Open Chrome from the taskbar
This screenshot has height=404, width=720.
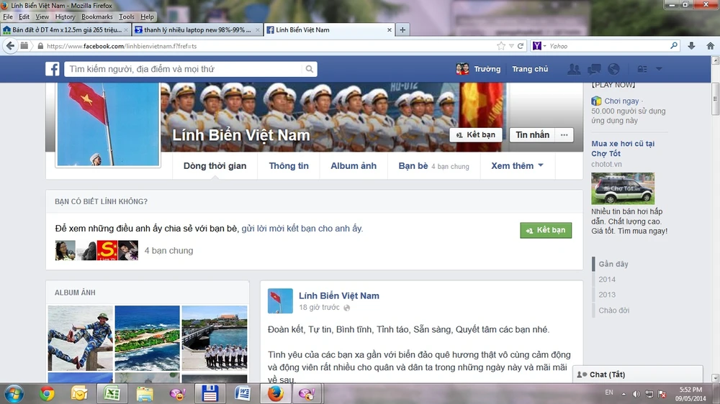pos(46,394)
